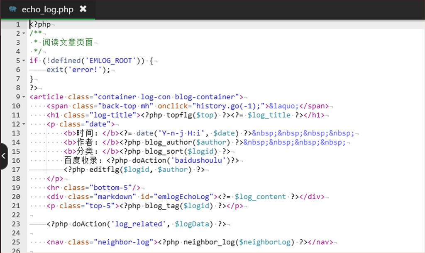Viewport: 425px width, 253px height.
Task: Click line number 13 in gutter
Action: coord(16,133)
